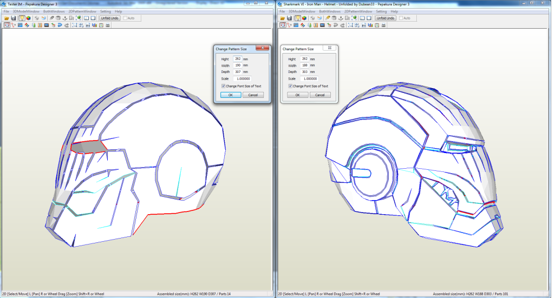This screenshot has width=554, height=298.
Task: Click Unfold Undo button in Tester IM
Action: point(110,18)
